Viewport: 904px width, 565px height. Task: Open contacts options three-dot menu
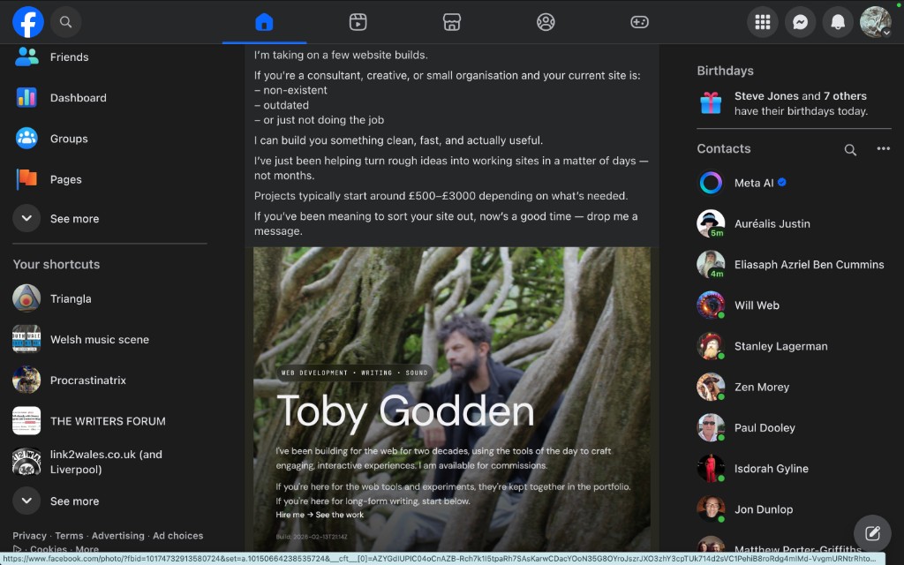pyautogui.click(x=883, y=149)
